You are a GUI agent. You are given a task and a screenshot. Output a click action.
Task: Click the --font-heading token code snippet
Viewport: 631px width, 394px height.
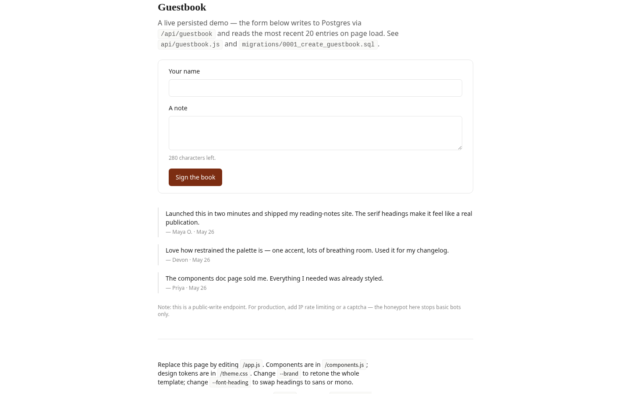pos(230,382)
